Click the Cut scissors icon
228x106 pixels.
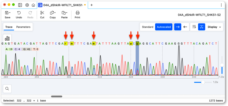point(42,13)
